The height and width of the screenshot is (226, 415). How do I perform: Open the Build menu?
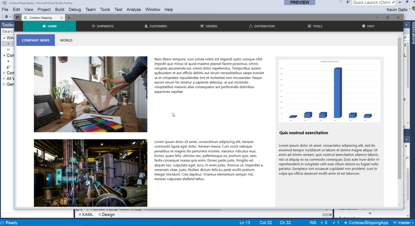click(x=60, y=10)
